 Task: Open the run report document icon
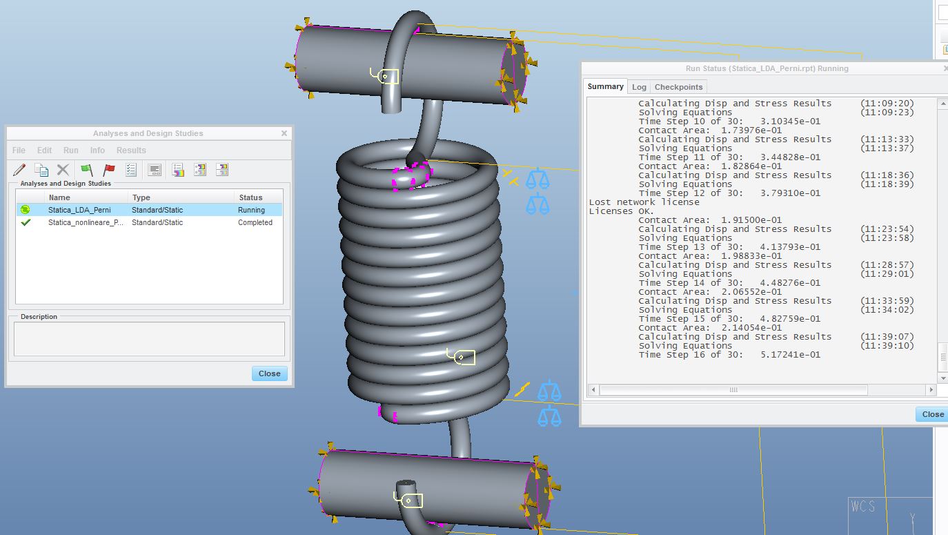pyautogui.click(x=155, y=169)
